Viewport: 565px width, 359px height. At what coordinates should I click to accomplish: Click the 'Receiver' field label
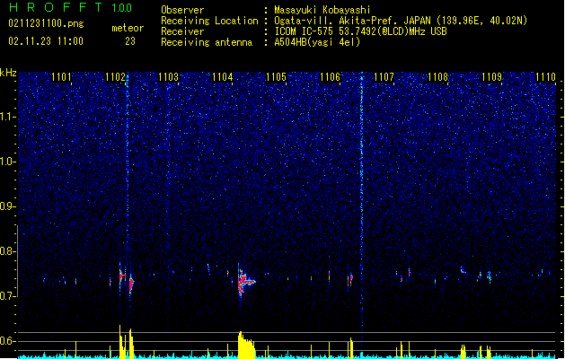click(182, 31)
